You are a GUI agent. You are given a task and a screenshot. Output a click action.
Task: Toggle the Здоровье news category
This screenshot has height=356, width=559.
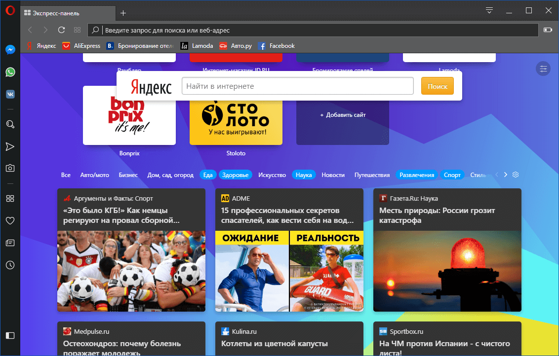coord(235,175)
